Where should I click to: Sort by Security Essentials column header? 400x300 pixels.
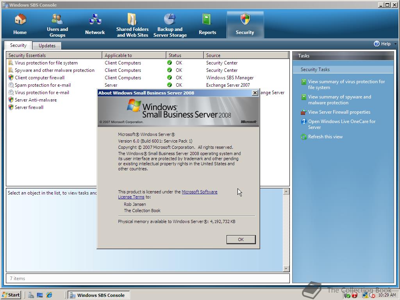[54, 55]
